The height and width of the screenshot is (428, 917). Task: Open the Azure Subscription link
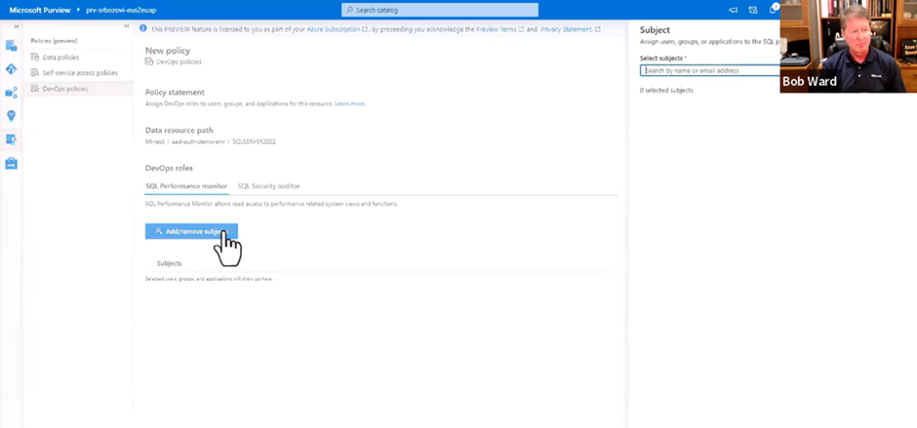(334, 28)
